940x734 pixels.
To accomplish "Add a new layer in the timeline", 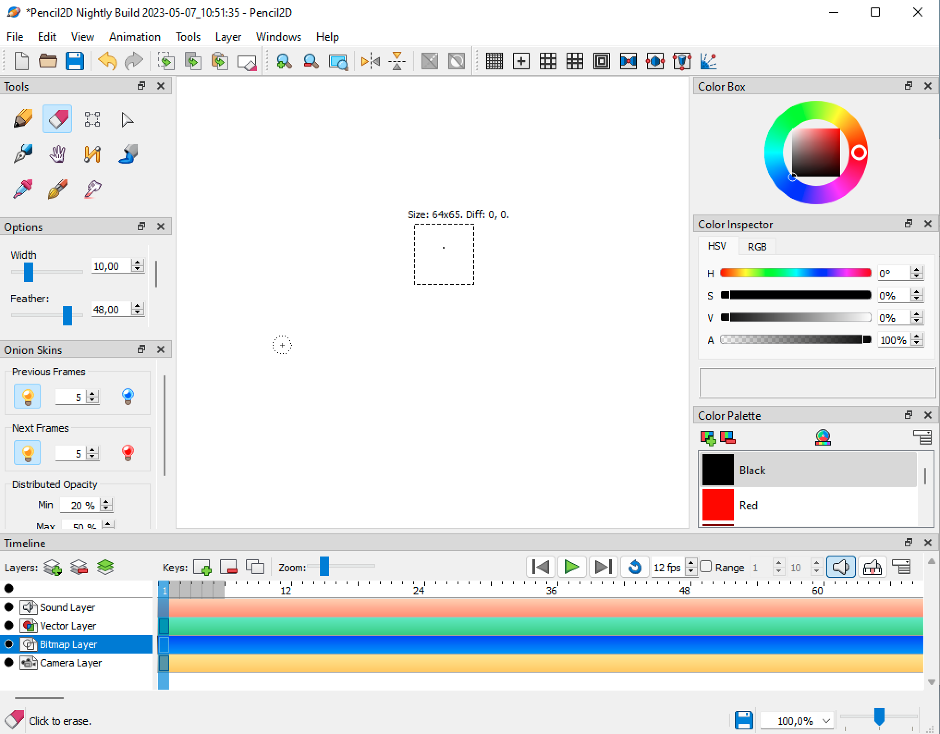I will coord(52,567).
